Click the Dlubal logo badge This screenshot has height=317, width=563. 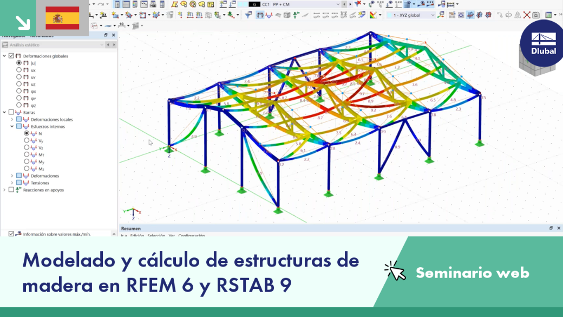(x=544, y=43)
